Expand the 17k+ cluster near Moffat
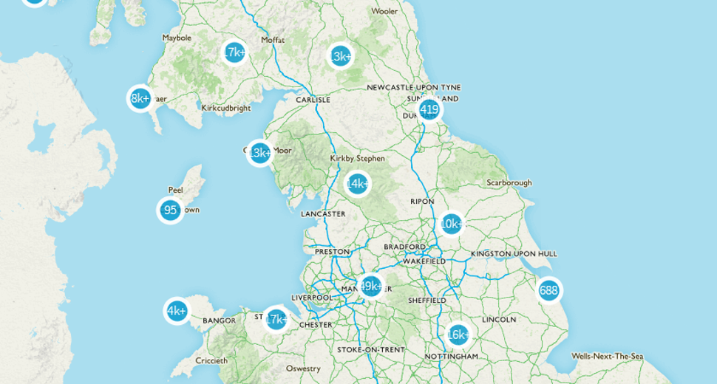The image size is (717, 384). [234, 52]
